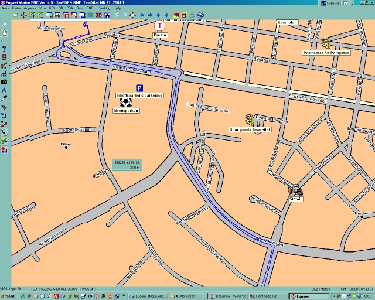Click the 3D view toolbar button
The image size is (375, 300).
click(x=98, y=15)
